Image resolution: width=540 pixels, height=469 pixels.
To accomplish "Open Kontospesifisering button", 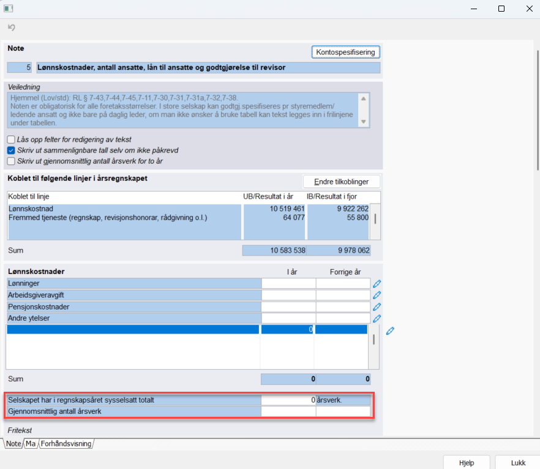I will pyautogui.click(x=345, y=52).
